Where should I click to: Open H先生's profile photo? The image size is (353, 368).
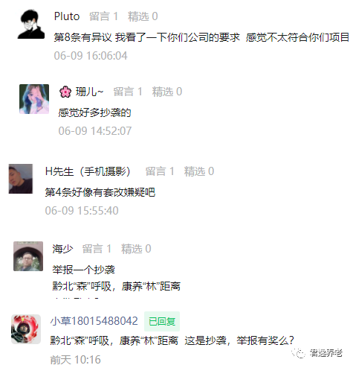tap(21, 179)
